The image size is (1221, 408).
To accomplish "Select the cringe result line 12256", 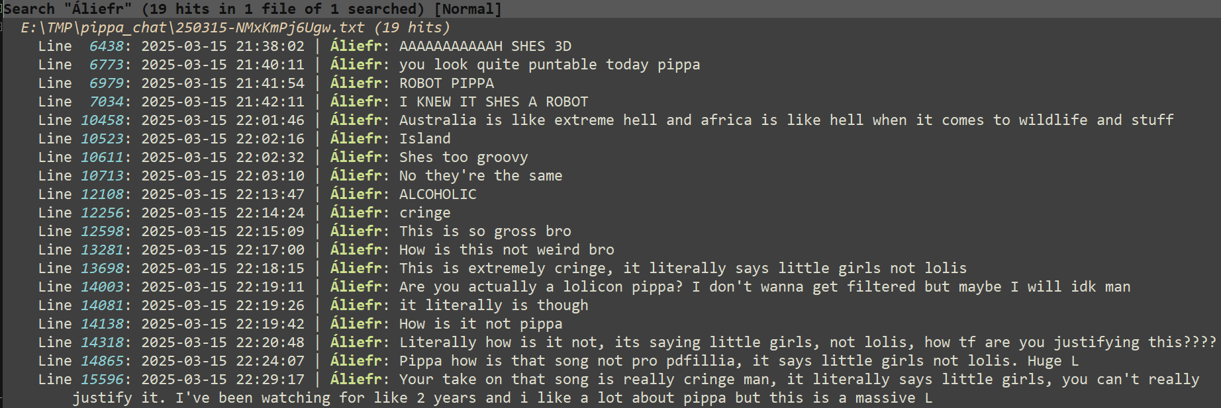I will [x=244, y=213].
